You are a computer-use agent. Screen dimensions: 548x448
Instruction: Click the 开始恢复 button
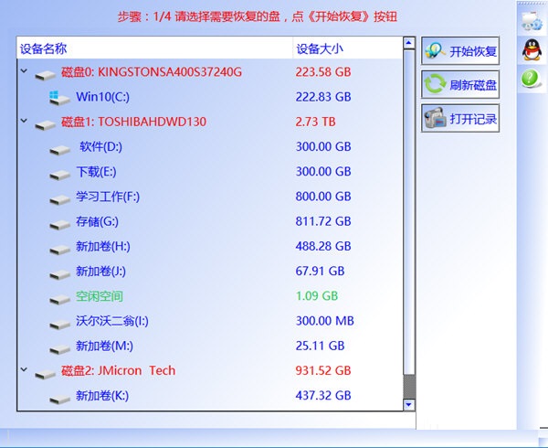460,51
